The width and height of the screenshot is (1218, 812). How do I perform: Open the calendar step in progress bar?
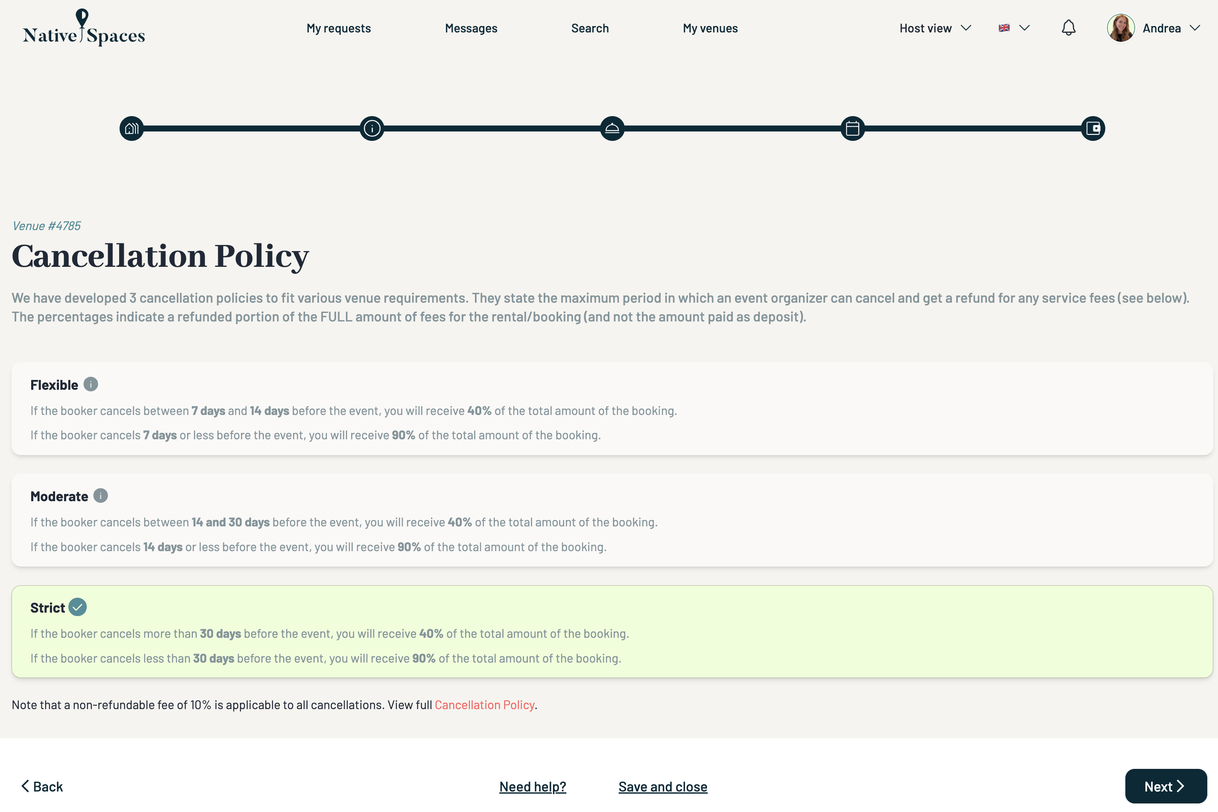point(852,129)
